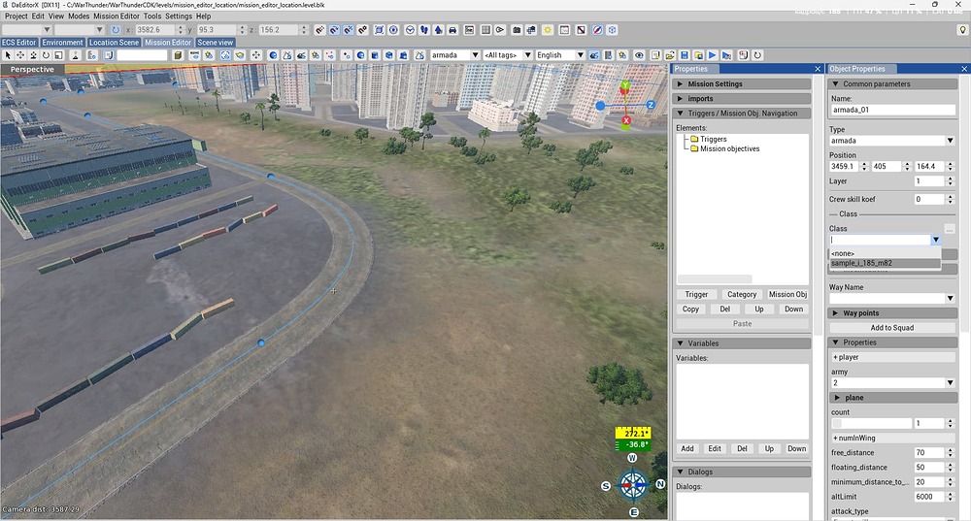The height and width of the screenshot is (521, 971).
Task: Click the drop-to-ground stamp icon
Action: [75, 55]
